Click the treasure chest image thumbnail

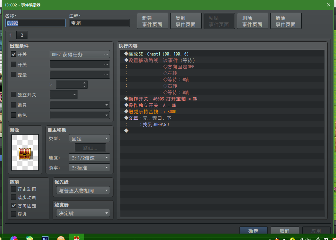point(25,153)
